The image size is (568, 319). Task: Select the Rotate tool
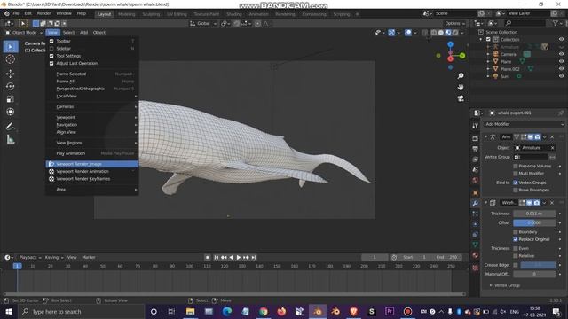pos(10,87)
